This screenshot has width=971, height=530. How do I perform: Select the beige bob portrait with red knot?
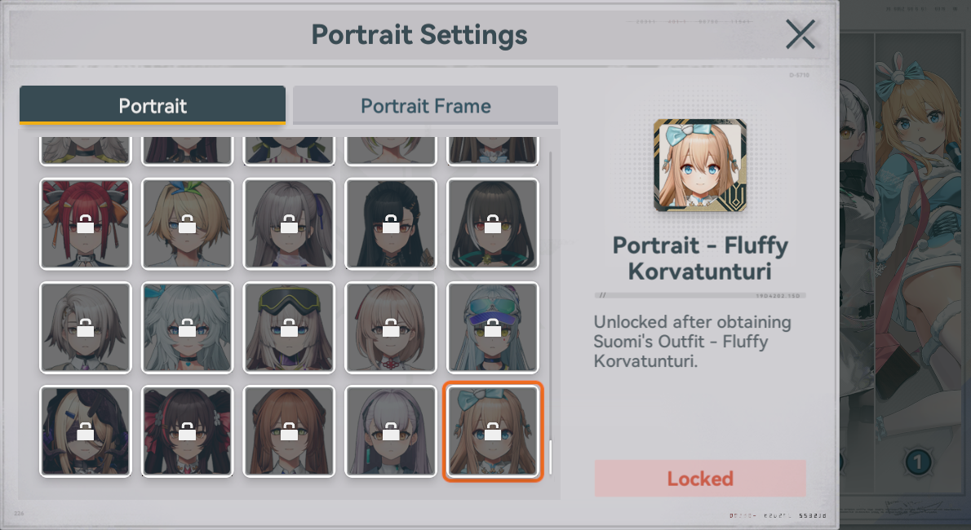point(391,328)
